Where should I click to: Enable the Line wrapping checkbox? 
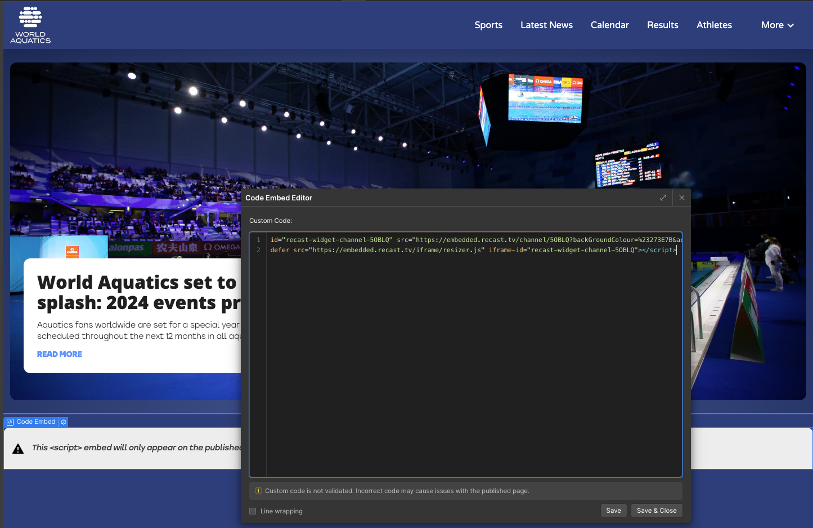pyautogui.click(x=253, y=511)
